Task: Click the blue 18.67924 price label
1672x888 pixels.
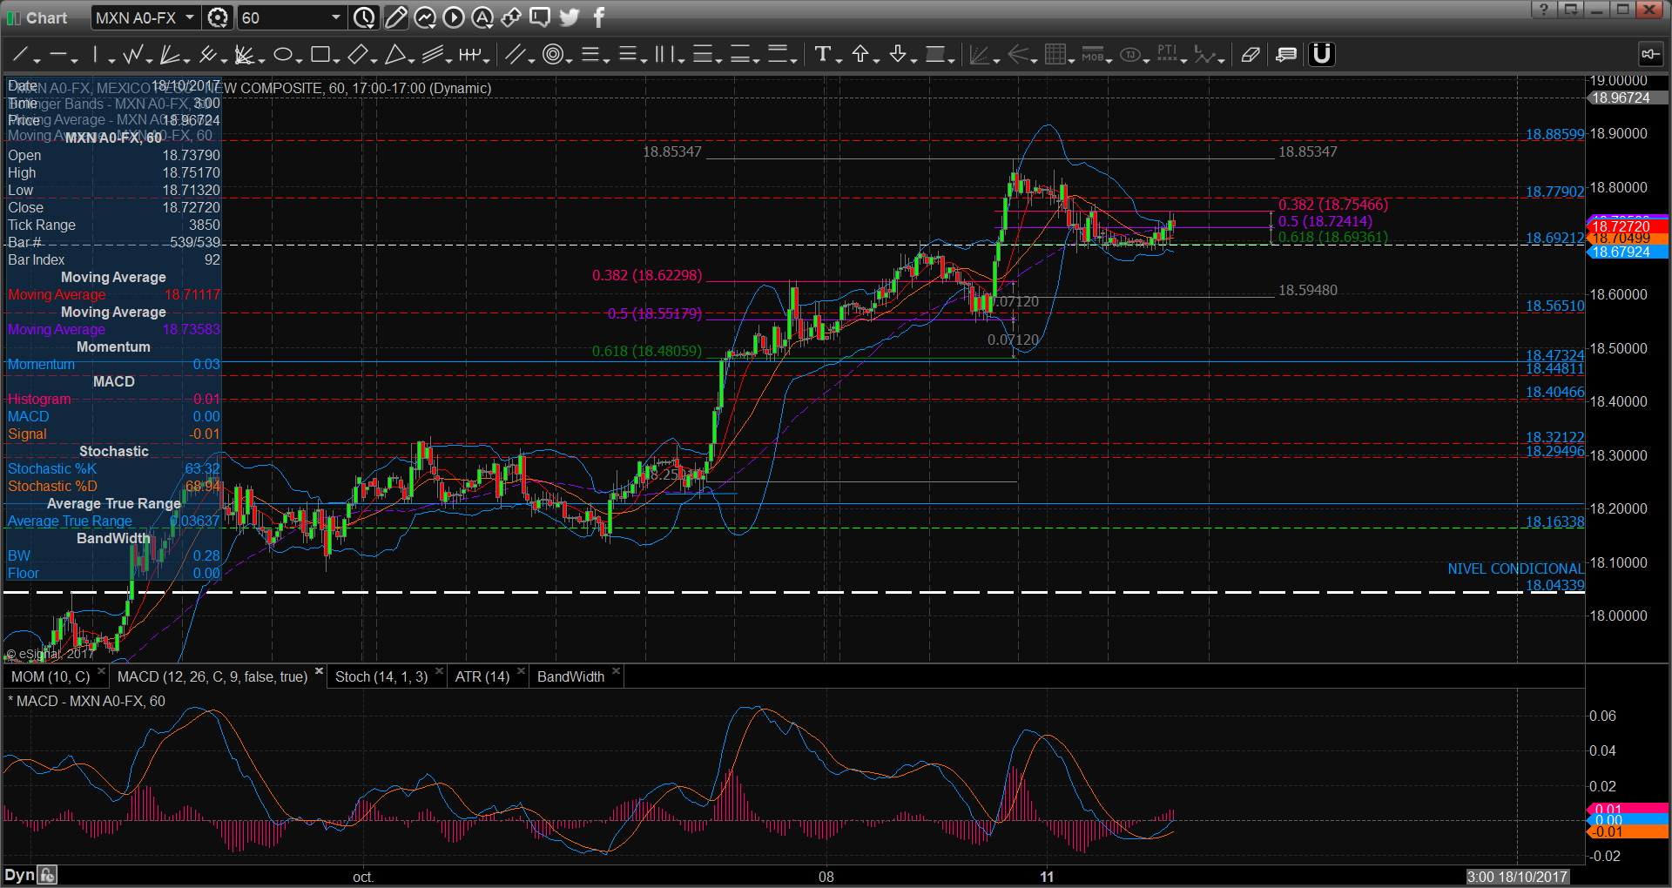Action: tap(1628, 252)
